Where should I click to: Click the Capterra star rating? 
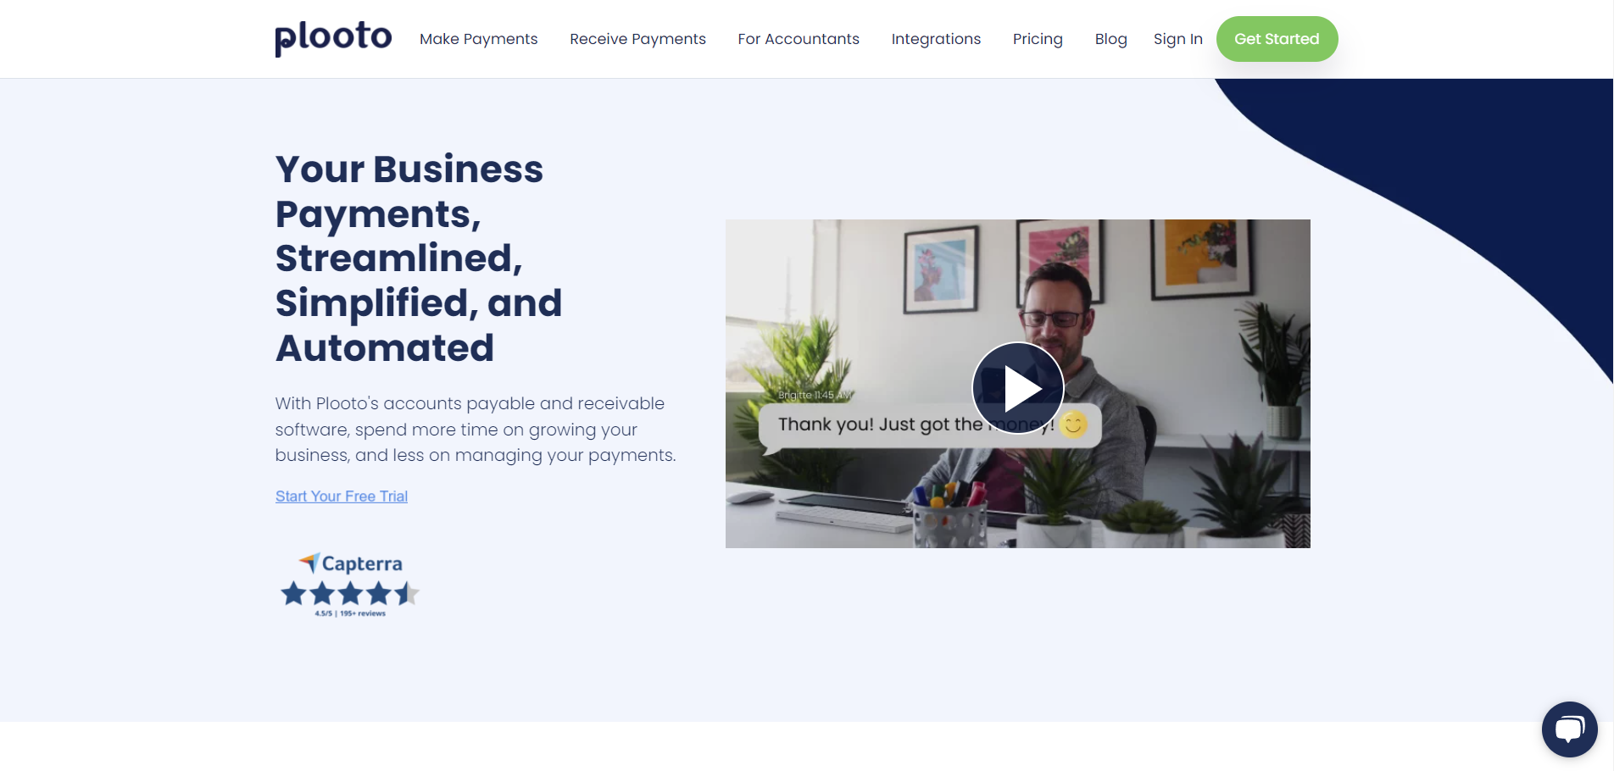pos(350,593)
